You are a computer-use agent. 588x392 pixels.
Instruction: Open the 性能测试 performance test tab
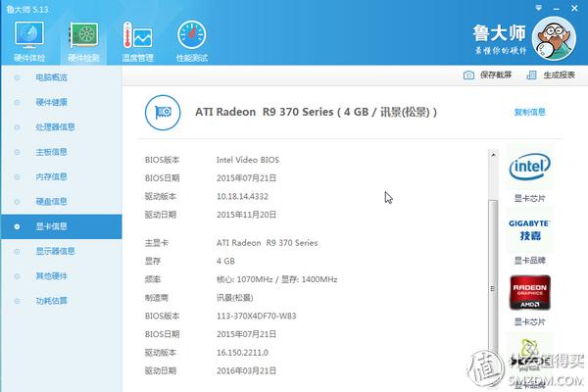(x=192, y=41)
